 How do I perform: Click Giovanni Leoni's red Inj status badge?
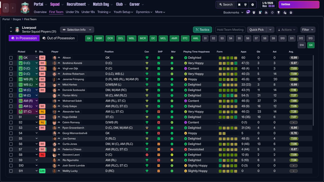[42, 155]
